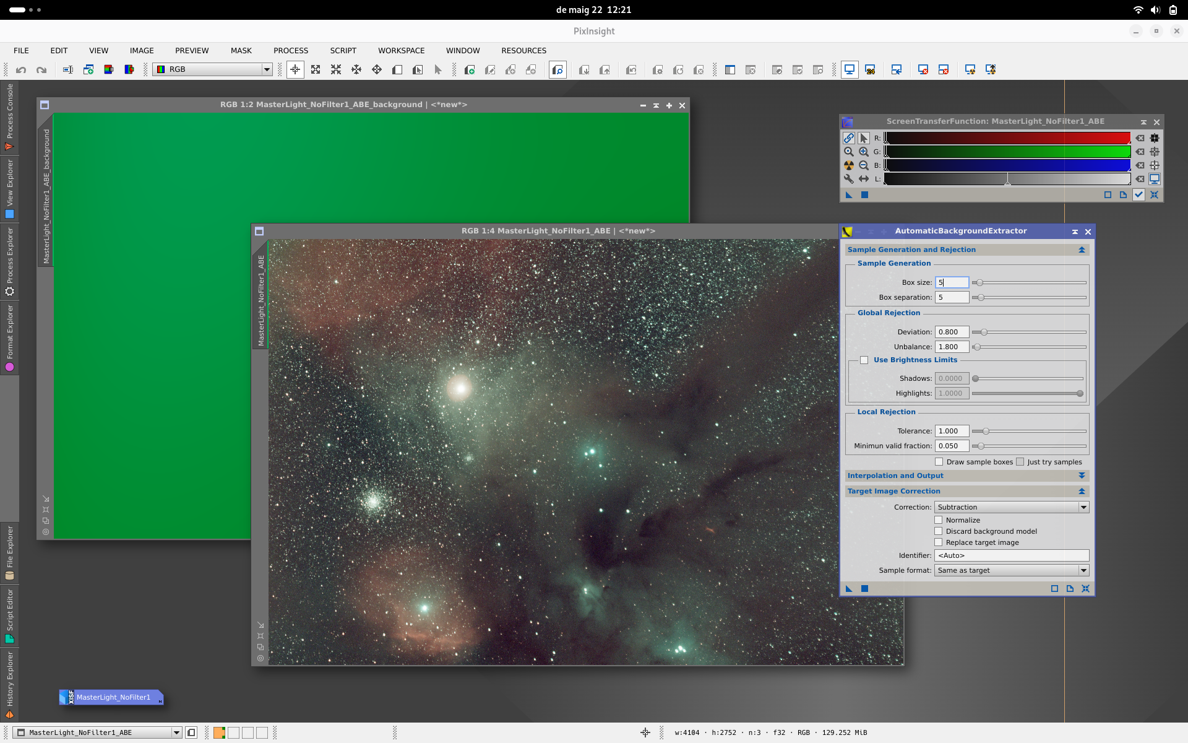Click black point readout icon in STF

coord(1155,138)
